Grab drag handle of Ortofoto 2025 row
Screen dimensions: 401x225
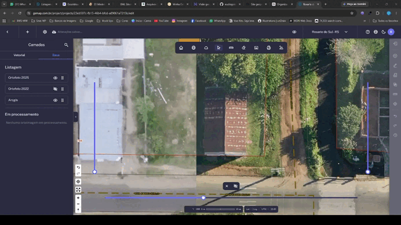[x=63, y=78]
